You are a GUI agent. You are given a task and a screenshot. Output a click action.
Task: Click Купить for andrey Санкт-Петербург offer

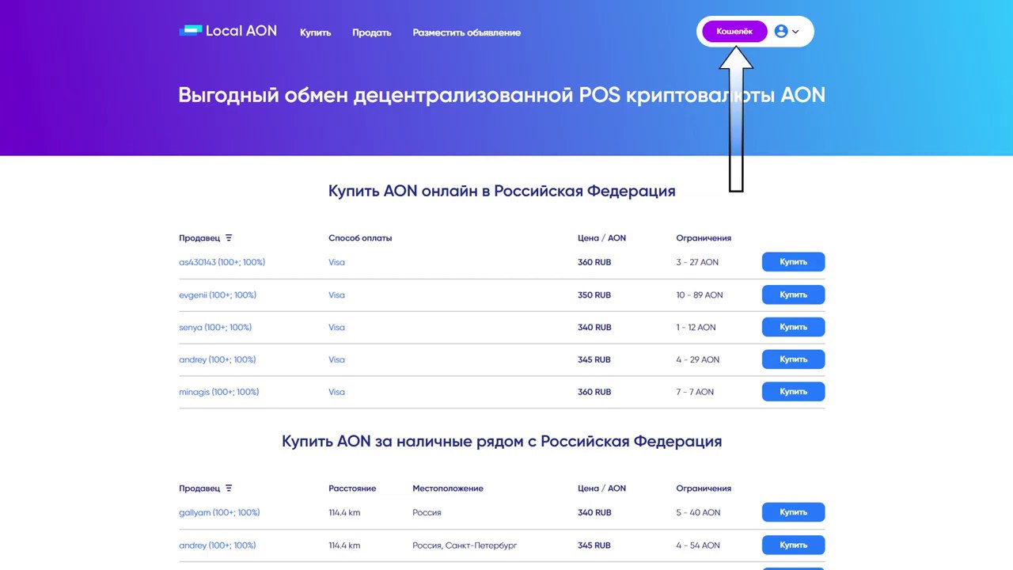(x=793, y=545)
